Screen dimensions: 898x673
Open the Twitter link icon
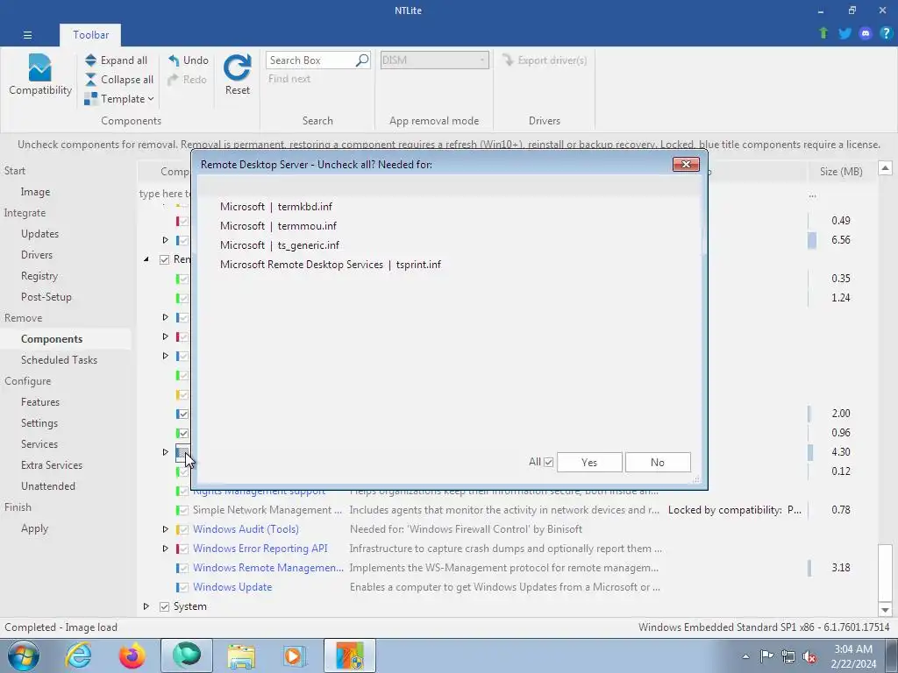point(845,33)
